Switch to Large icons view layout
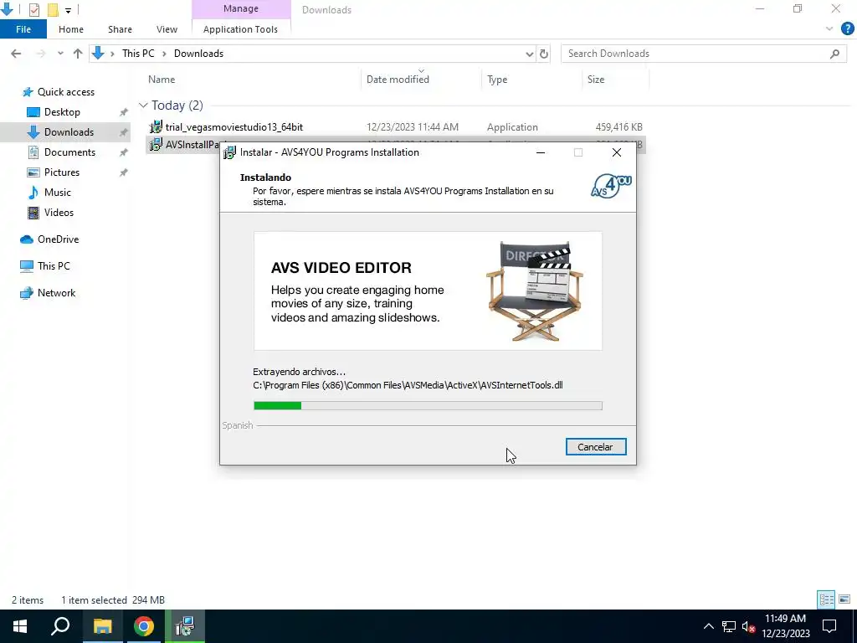The height and width of the screenshot is (643, 857). [x=844, y=599]
